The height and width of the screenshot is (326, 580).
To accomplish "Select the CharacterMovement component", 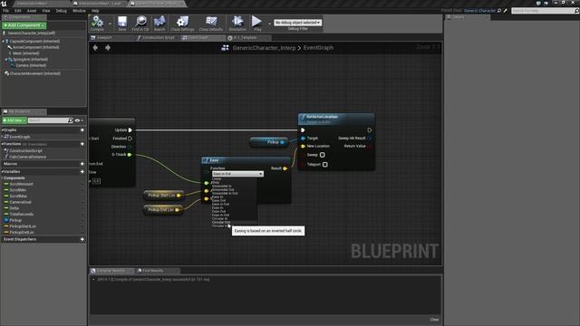I will coord(35,73).
